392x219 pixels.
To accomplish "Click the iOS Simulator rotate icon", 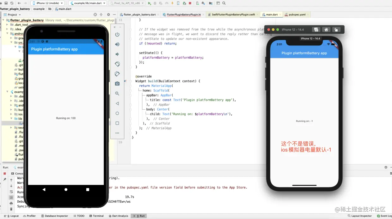I will 336,30.
